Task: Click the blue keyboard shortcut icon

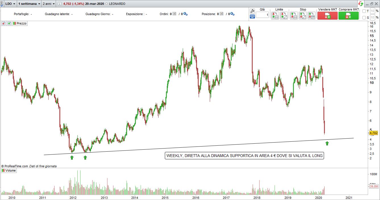Action: pyautogui.click(x=252, y=17)
